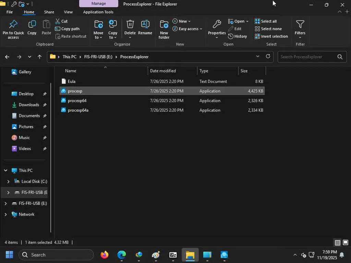Choose Select none in ribbon
The image size is (351, 263).
click(x=268, y=29)
